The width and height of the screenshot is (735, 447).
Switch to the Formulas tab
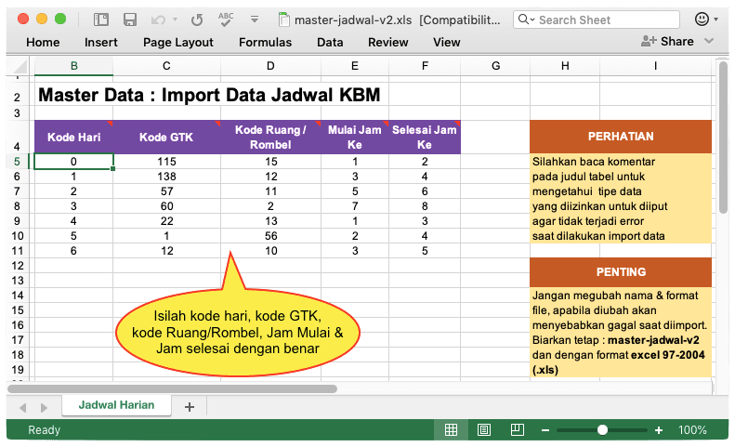(x=266, y=42)
